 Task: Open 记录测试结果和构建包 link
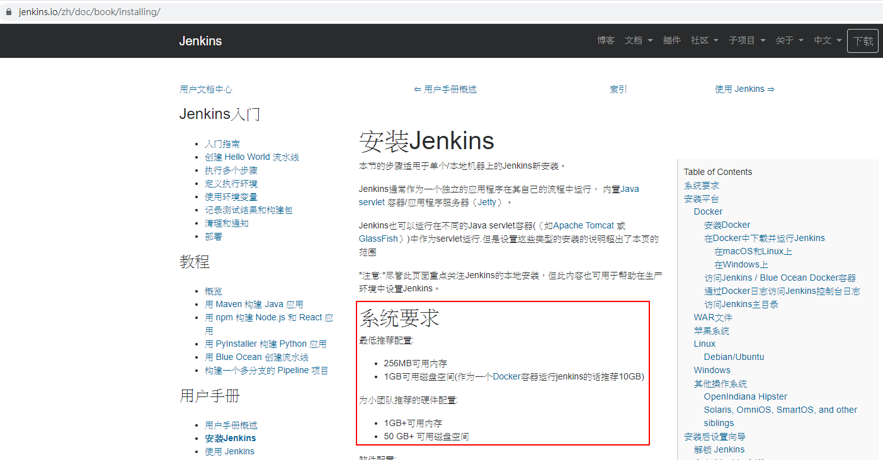[249, 210]
